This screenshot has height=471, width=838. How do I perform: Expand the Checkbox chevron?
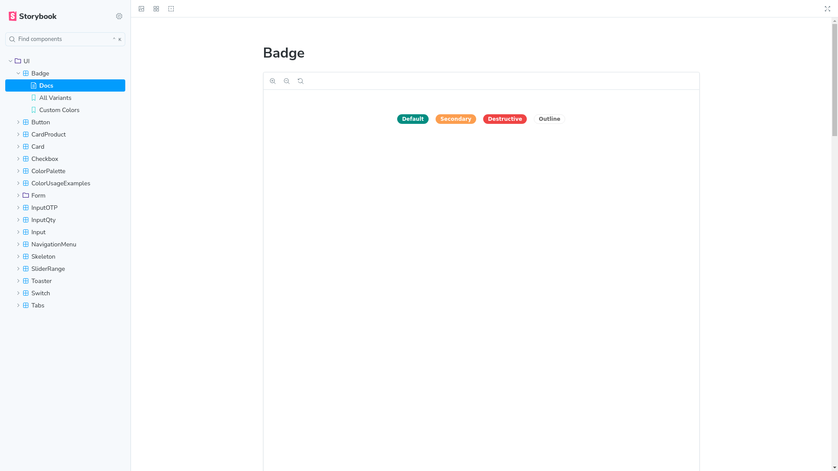pyautogui.click(x=18, y=159)
